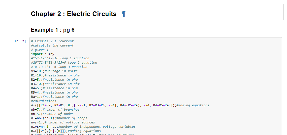The height and width of the screenshot is (135, 287).
Task: Click the matrix A definition line
Action: pyautogui.click(x=120, y=105)
